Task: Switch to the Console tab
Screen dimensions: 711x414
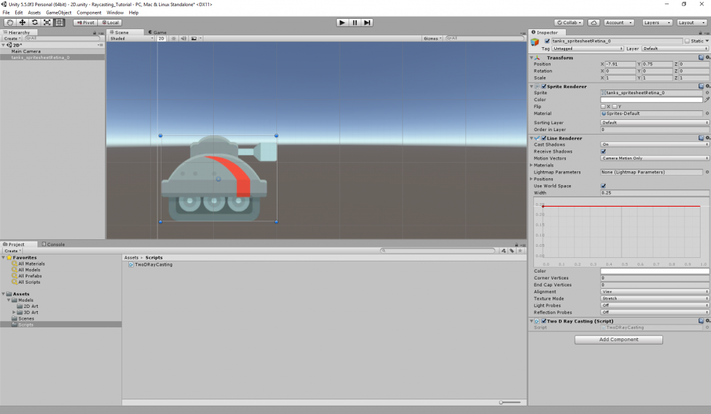Action: click(x=54, y=244)
